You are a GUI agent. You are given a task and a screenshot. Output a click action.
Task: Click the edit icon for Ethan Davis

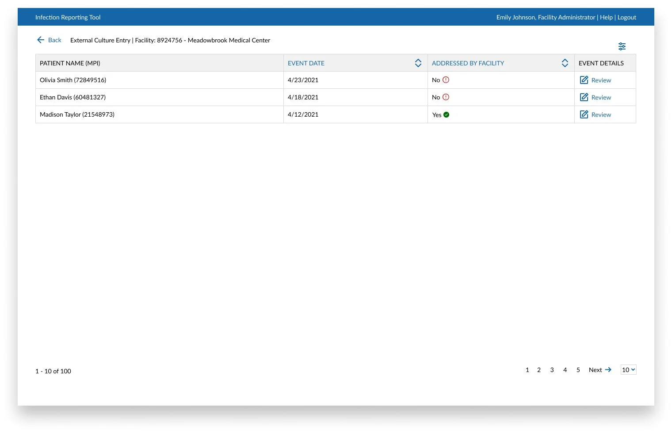click(584, 97)
